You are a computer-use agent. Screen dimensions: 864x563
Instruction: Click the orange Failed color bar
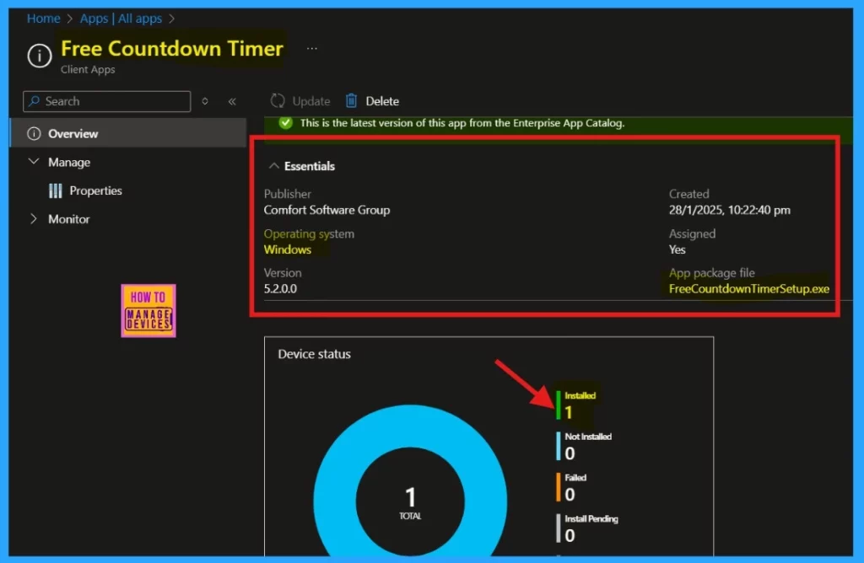[559, 488]
